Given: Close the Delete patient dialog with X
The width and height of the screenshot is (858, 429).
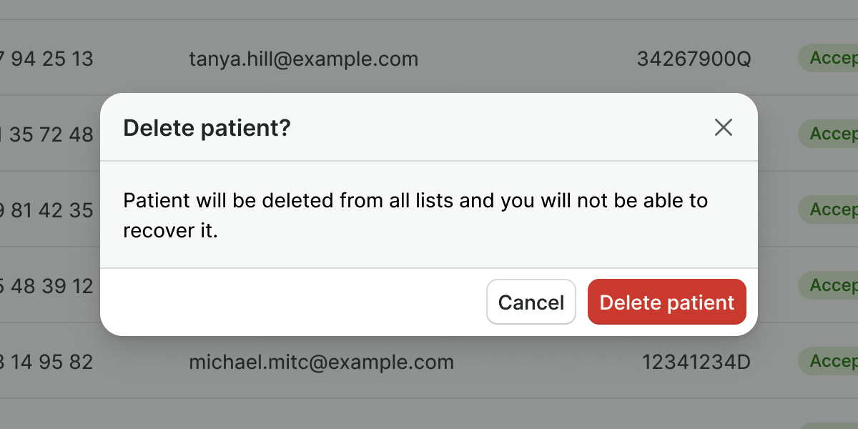Looking at the screenshot, I should (724, 128).
